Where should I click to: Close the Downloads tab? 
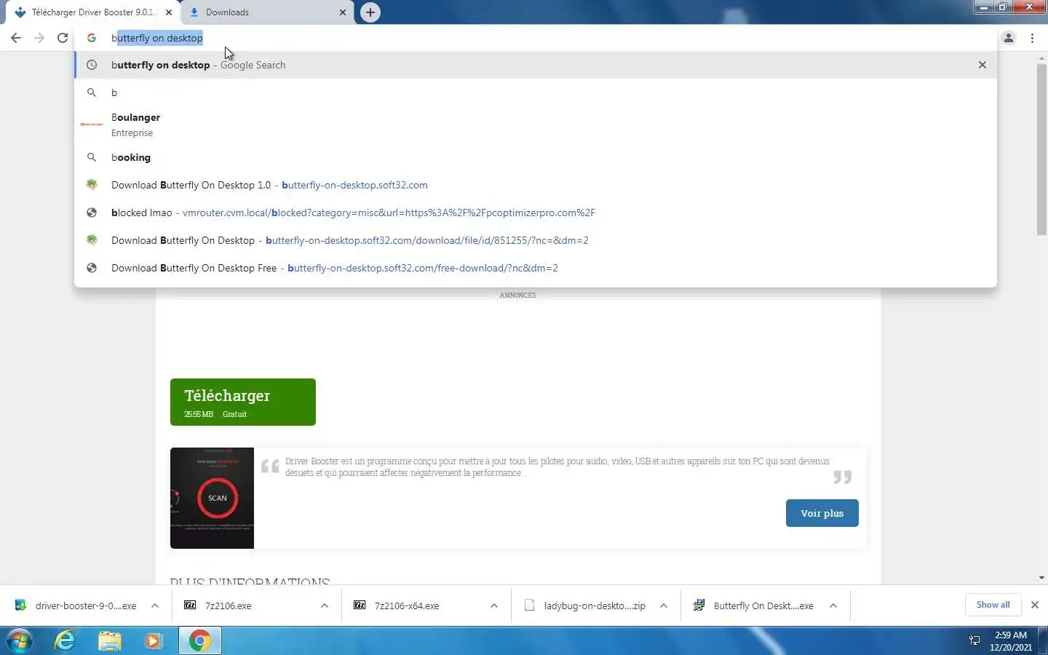pos(343,12)
